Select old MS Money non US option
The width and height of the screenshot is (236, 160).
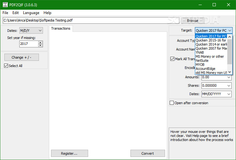[x=211, y=73]
